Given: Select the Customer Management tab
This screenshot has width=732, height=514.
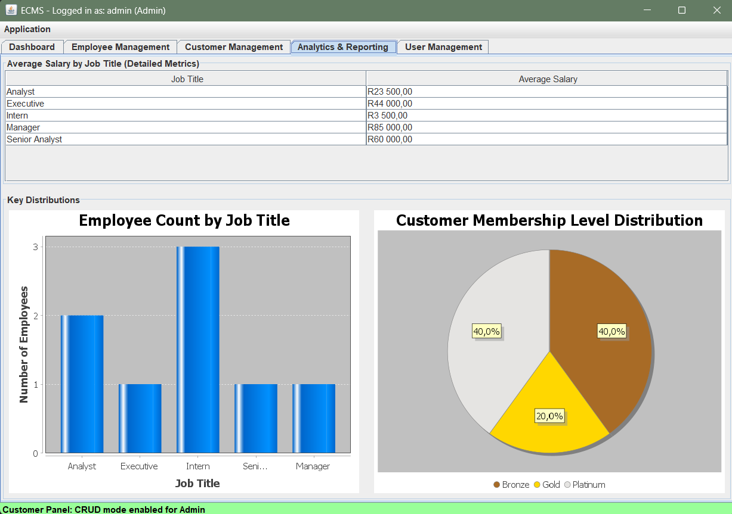Looking at the screenshot, I should 233,46.
